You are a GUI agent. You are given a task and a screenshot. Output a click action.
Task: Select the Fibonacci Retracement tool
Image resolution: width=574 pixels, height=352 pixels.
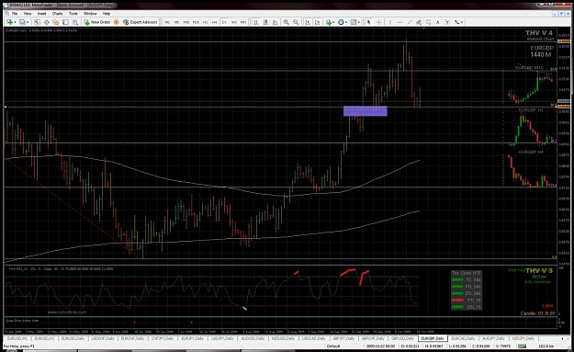coord(428,22)
